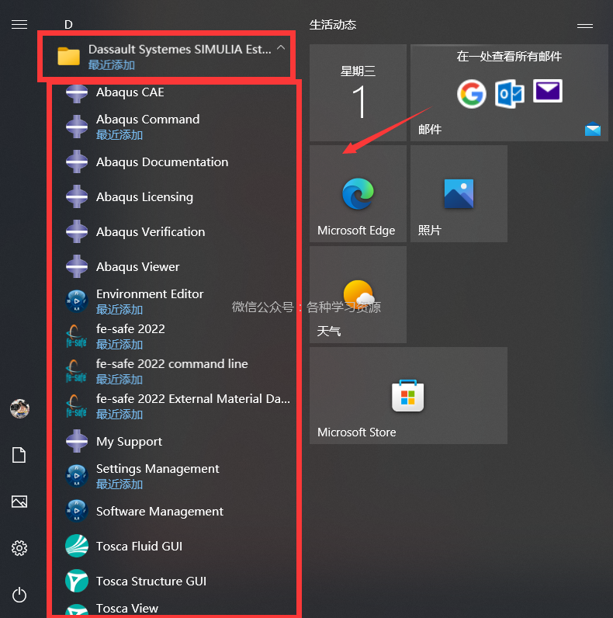Screen dimensions: 613x618
Task: Open the Weather tile
Action: tap(358, 294)
